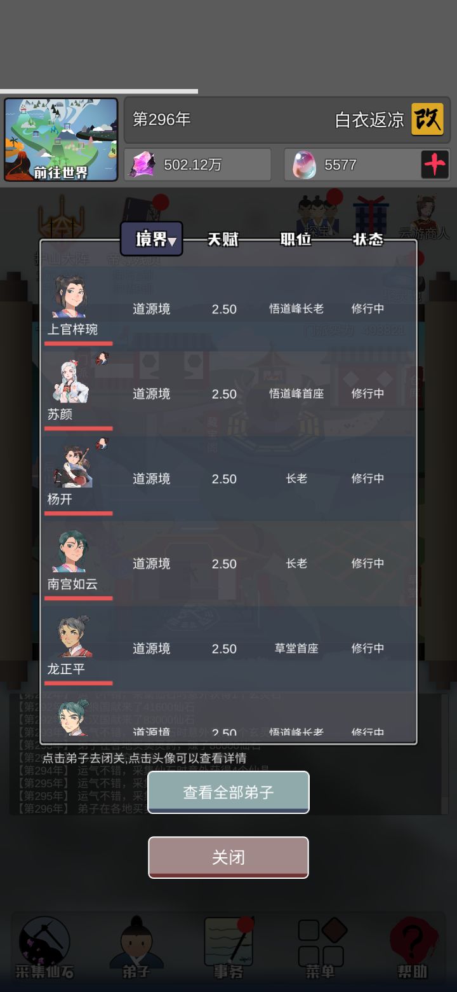Open 采集仙石 mining icon
The width and height of the screenshot is (457, 992).
point(44,947)
